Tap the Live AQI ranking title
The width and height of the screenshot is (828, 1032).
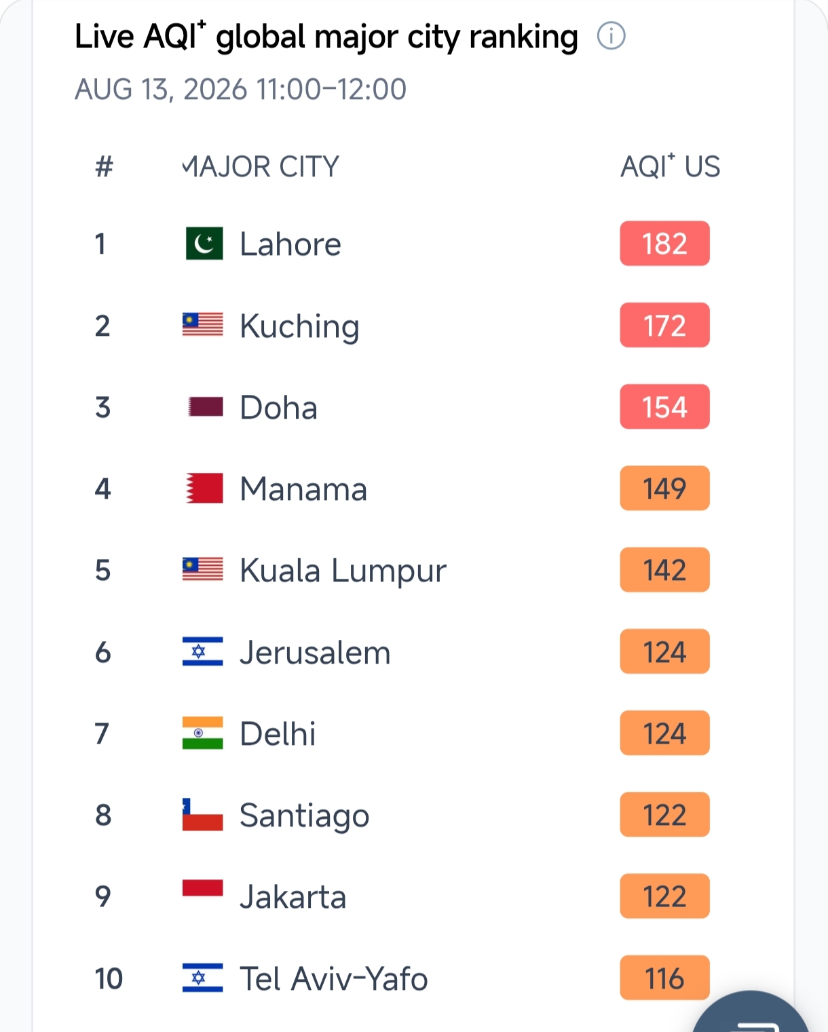326,37
